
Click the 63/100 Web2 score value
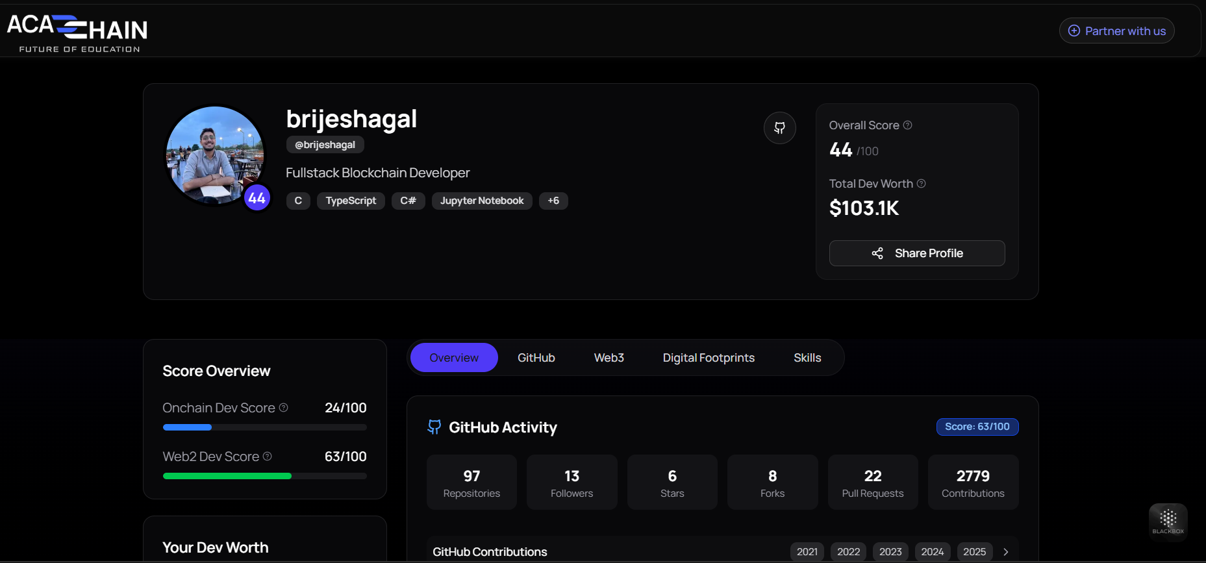click(345, 457)
